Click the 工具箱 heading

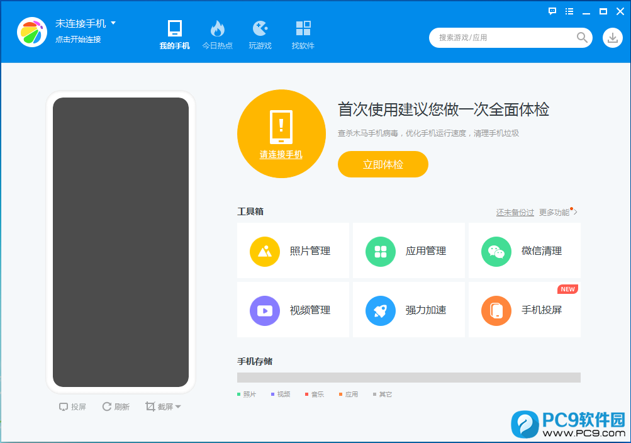[250, 211]
